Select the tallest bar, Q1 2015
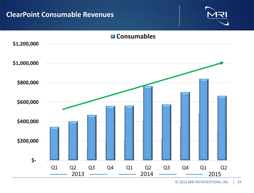The image size is (254, 193). coord(204,119)
